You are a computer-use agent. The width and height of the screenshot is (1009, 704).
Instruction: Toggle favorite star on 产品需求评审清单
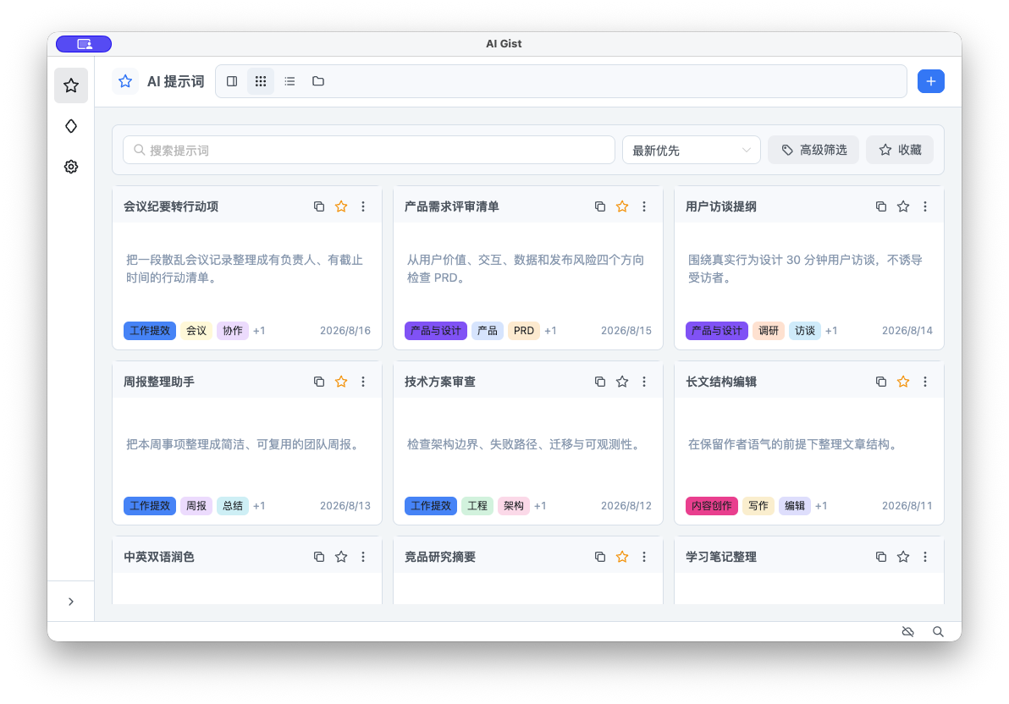pos(621,206)
